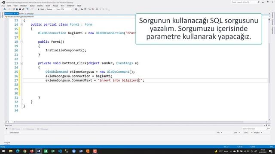Click the Navigate Backward toolbar icon

[5, 9]
